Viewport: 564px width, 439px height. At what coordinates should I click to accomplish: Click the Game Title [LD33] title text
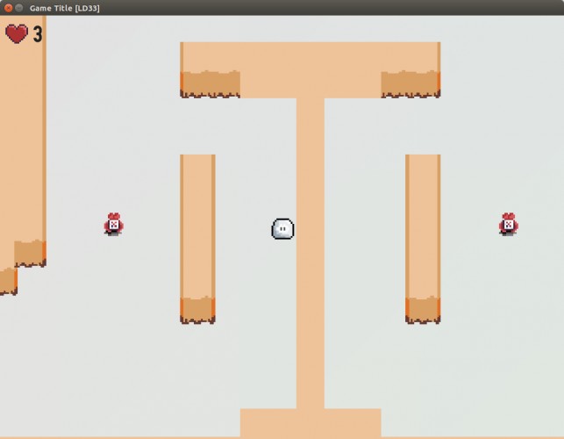[65, 8]
